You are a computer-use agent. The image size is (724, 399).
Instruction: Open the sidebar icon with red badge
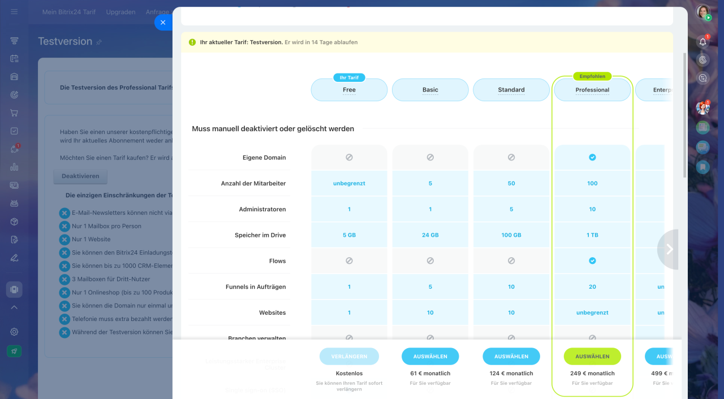(14, 149)
